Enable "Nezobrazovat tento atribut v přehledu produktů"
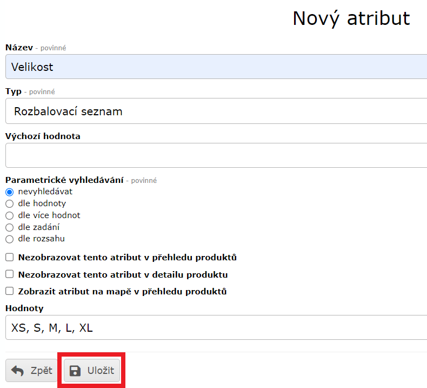This screenshot has height=388, width=427. (x=9, y=258)
